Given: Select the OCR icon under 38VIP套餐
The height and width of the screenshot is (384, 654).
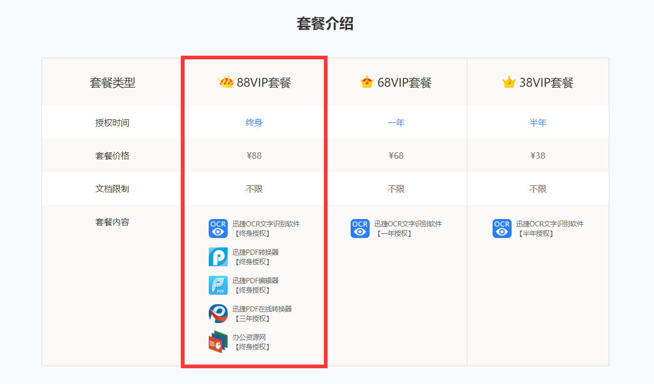Looking at the screenshot, I should click(x=502, y=228).
